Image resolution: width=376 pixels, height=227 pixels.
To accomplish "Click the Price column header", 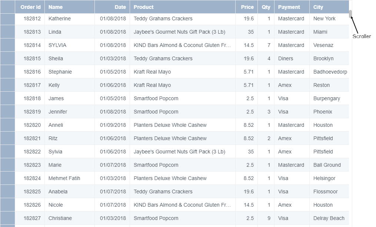I will 246,7.
